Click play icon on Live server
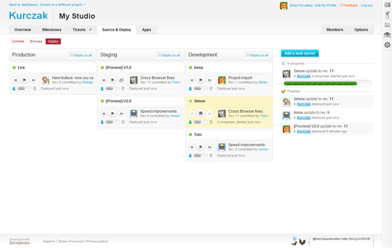392x248 pixels. pos(24,80)
